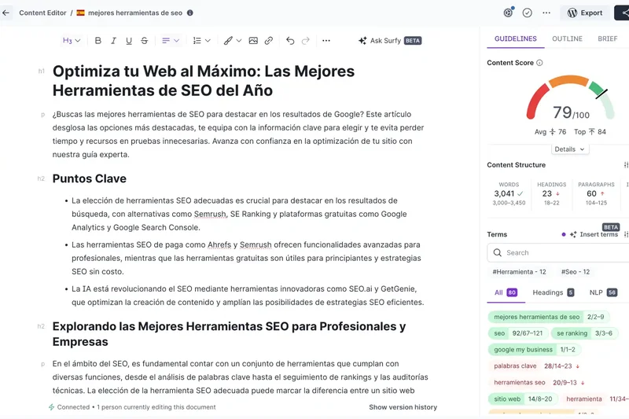Viewport: 629px width, 419px height.
Task: Click the terms Search input field
Action: [562, 252]
